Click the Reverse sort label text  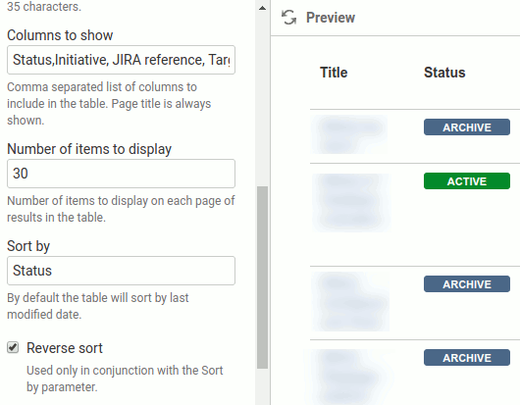pyautogui.click(x=65, y=348)
